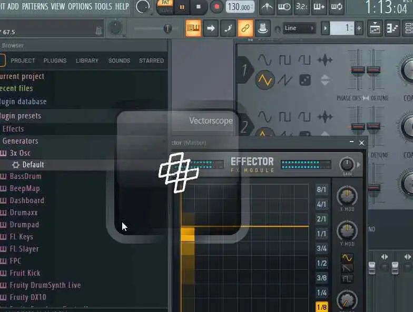
Task: Select sine LFO shape in Effector
Action: [347, 258]
